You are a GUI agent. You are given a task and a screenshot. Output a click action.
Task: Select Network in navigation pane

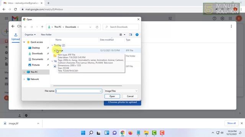[34, 79]
